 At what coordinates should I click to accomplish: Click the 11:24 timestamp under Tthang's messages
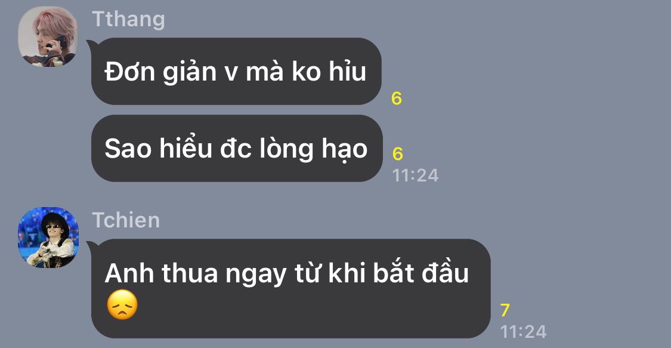tap(416, 175)
